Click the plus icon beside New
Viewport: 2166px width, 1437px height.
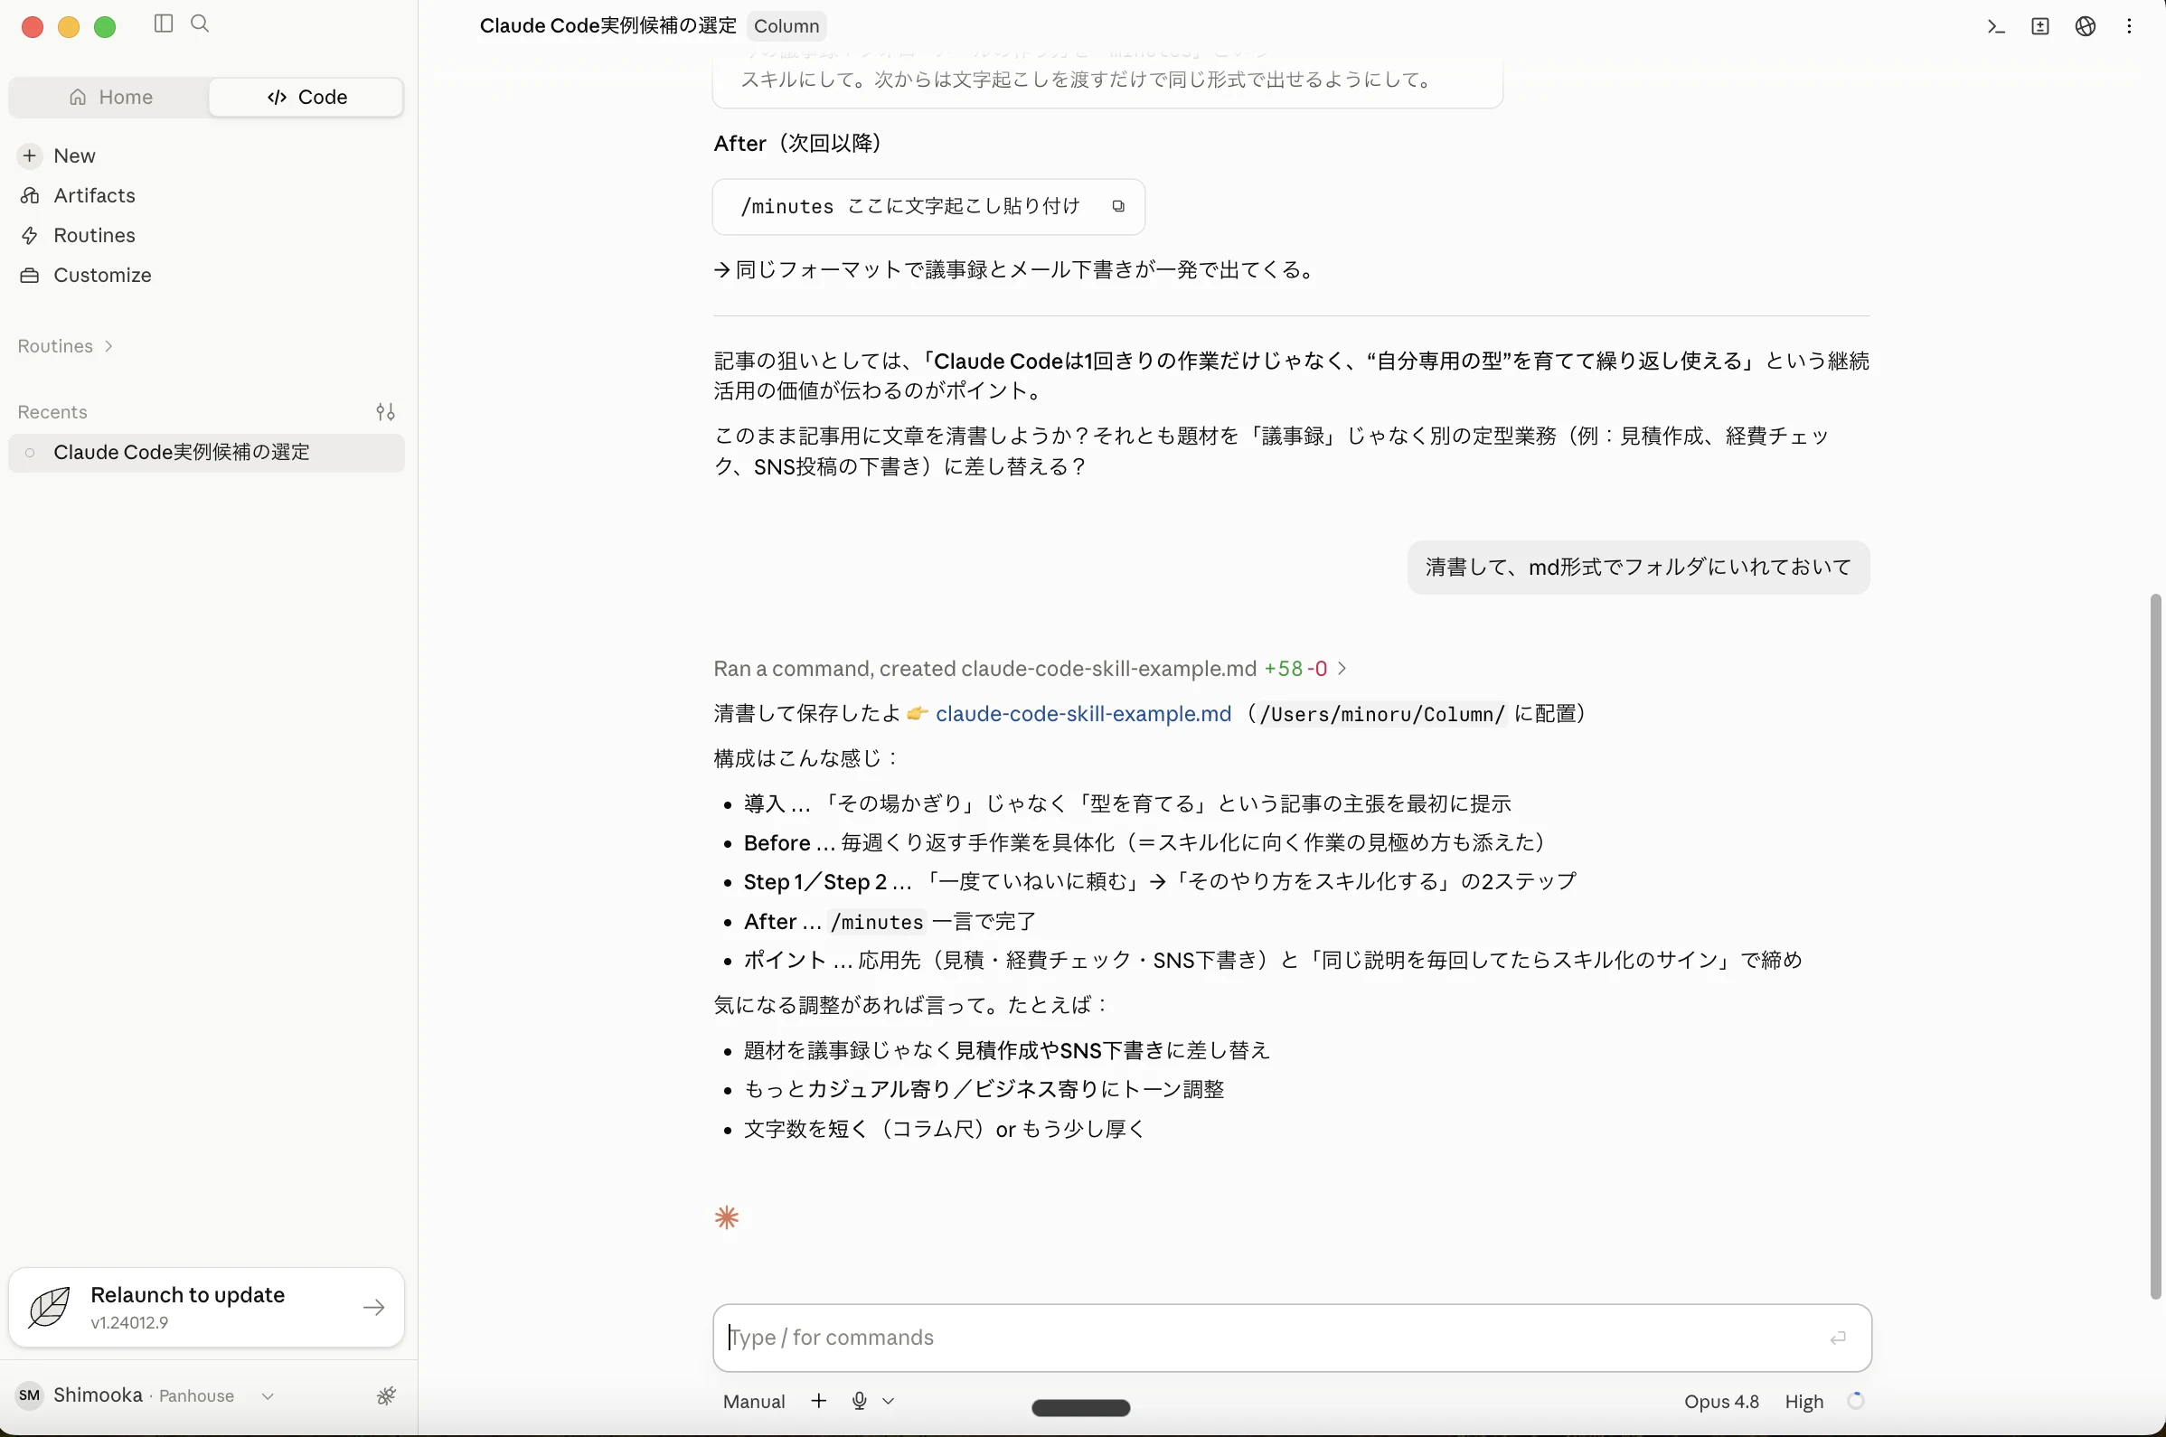click(x=29, y=155)
